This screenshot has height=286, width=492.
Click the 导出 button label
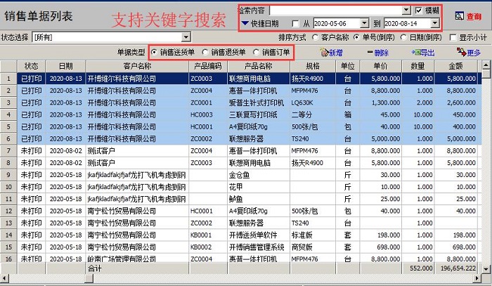point(427,53)
